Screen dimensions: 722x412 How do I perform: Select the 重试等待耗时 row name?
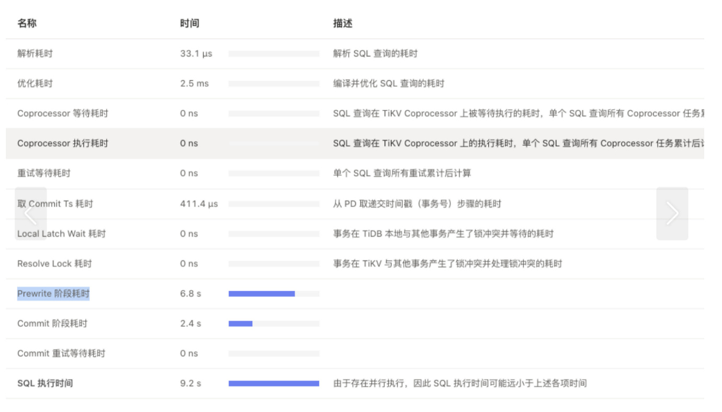tap(44, 173)
